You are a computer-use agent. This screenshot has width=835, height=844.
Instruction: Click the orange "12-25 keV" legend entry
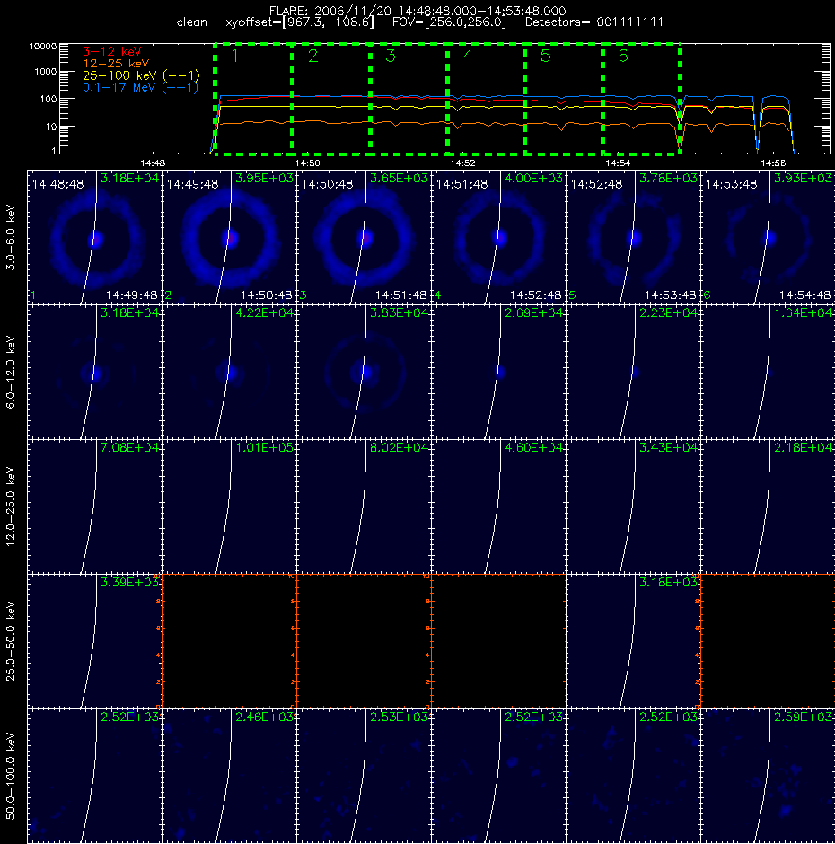(x=116, y=64)
